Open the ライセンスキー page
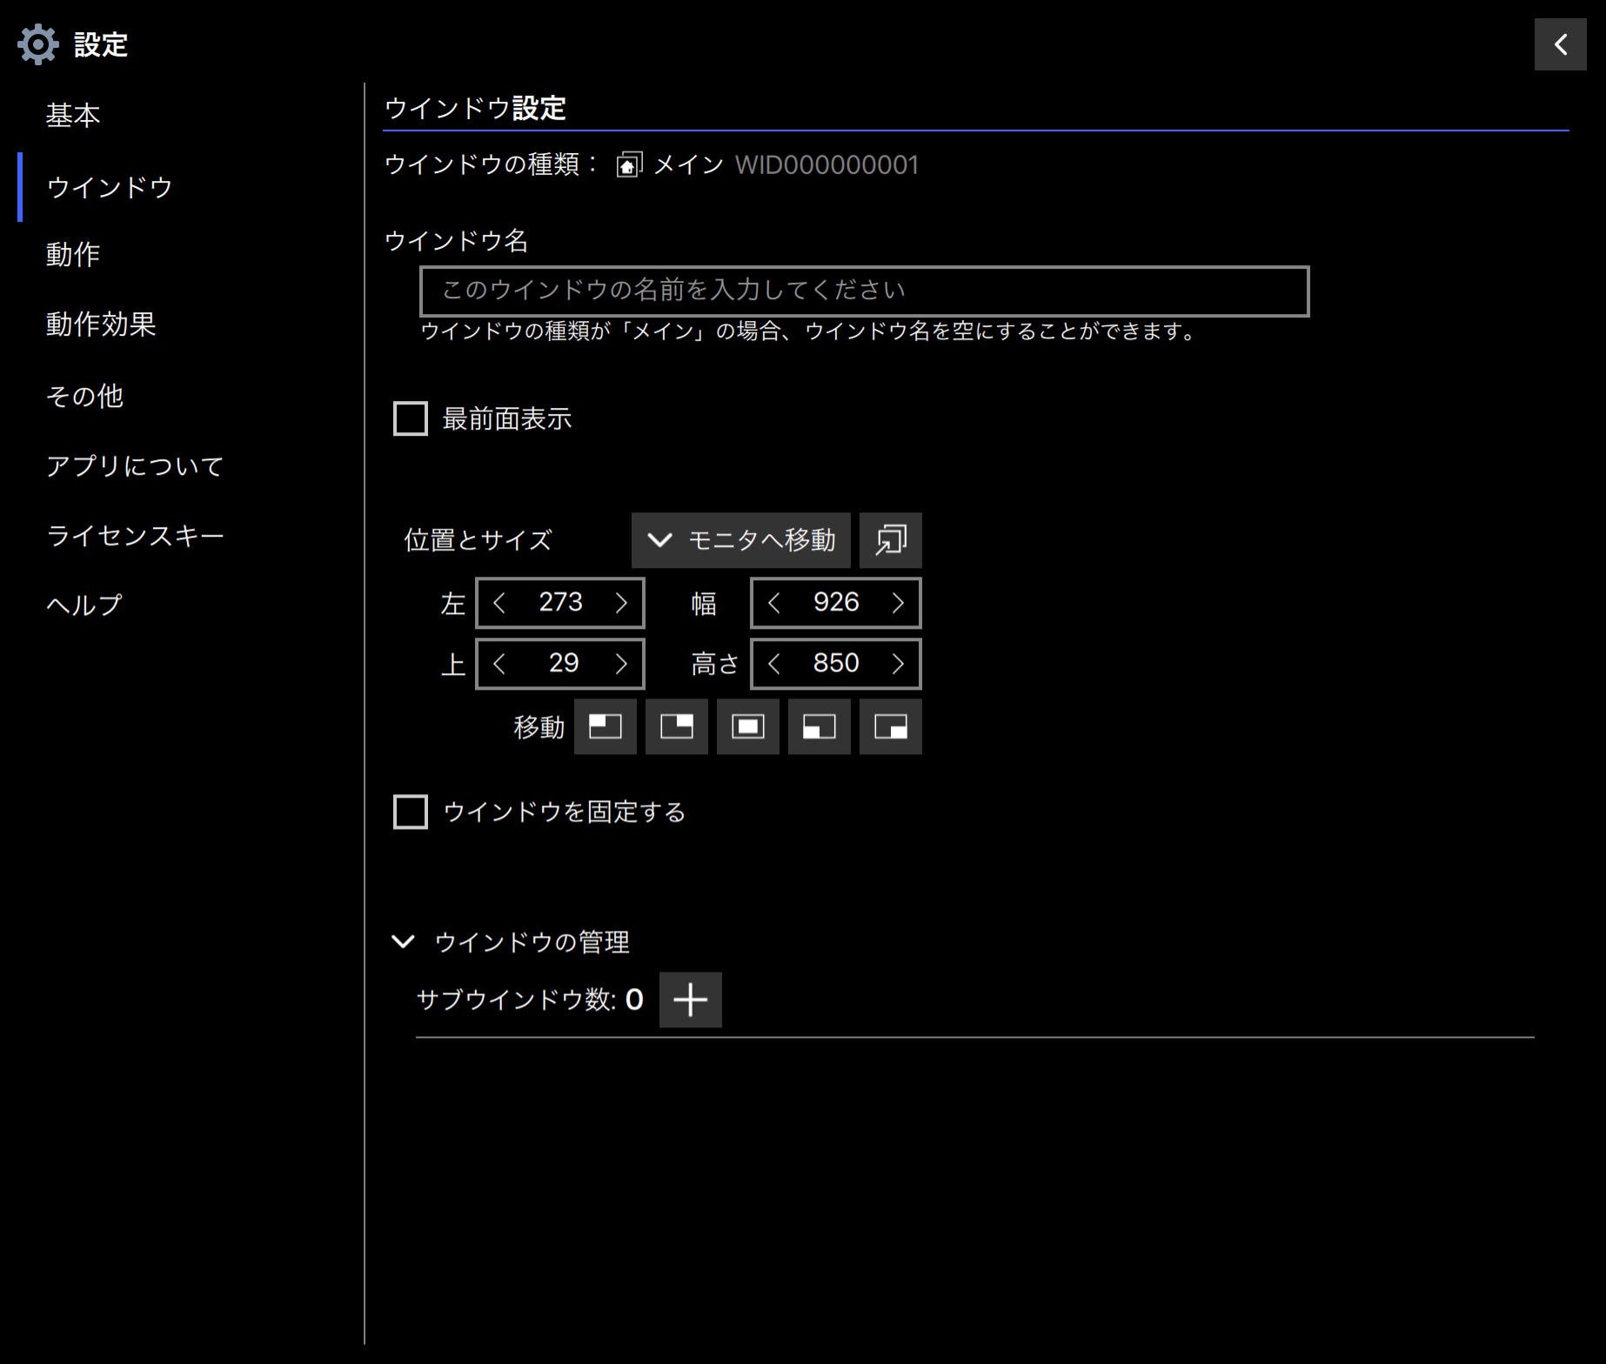The width and height of the screenshot is (1606, 1364). coord(135,535)
